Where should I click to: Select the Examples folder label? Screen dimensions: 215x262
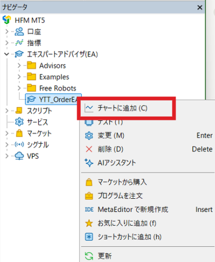click(54, 77)
